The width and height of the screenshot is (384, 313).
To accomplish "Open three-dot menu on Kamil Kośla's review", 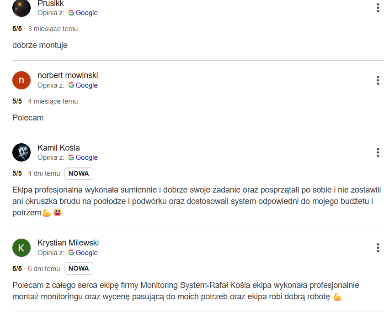I will pos(378,152).
